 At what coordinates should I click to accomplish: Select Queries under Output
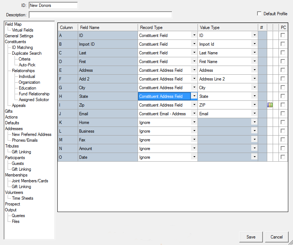click(18, 216)
